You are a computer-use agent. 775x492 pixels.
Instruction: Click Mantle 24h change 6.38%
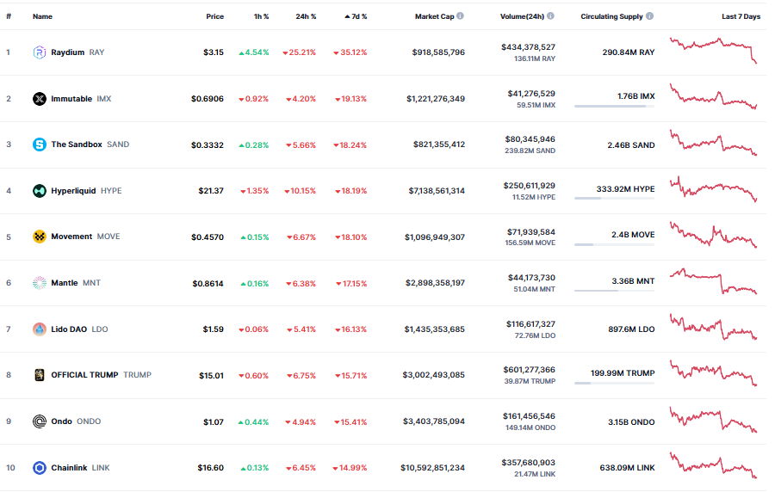(x=301, y=284)
